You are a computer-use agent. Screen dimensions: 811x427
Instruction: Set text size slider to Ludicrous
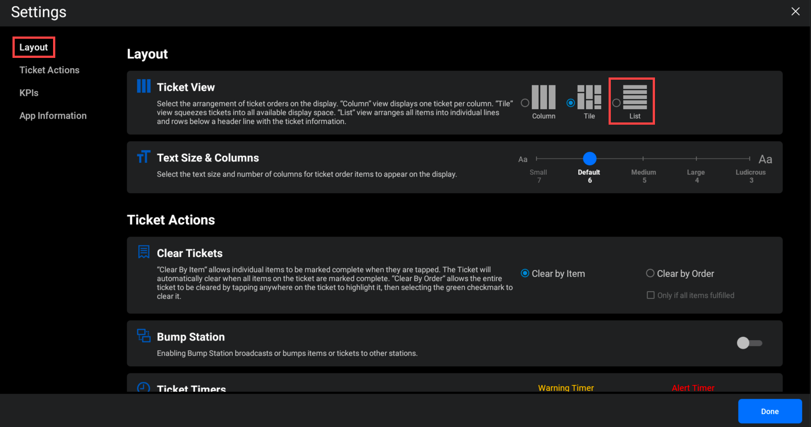750,159
